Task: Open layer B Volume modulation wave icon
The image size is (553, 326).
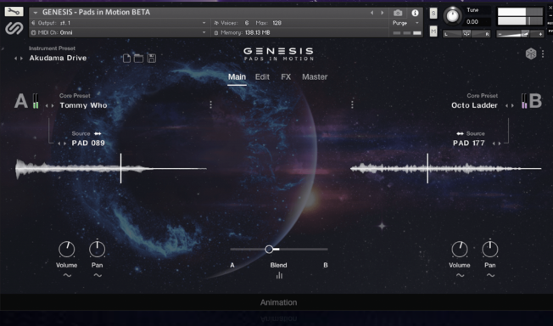Action: pyautogui.click(x=460, y=276)
